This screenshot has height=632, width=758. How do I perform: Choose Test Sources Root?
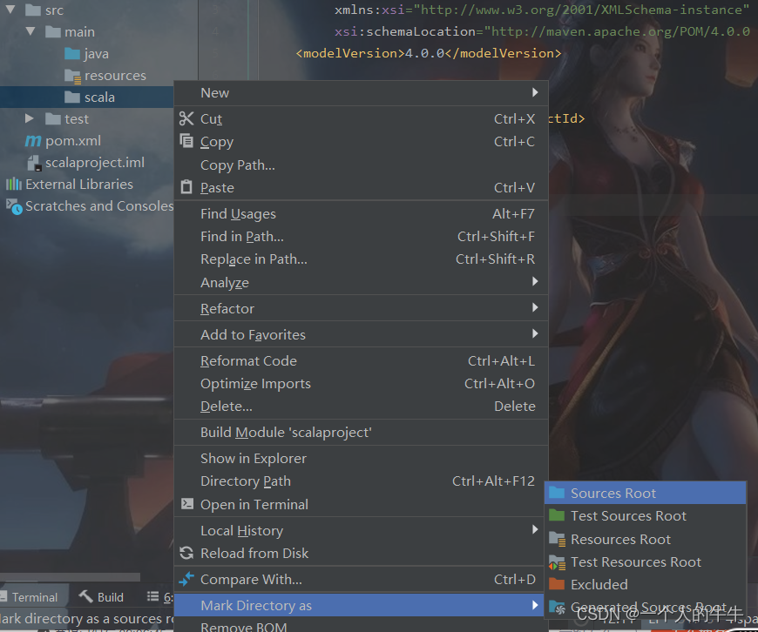coord(646,516)
